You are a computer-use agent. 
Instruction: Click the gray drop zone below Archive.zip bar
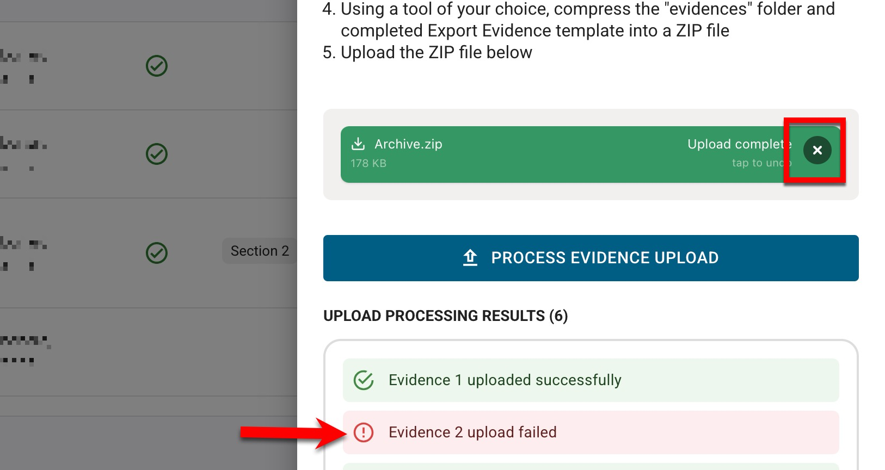tap(591, 191)
